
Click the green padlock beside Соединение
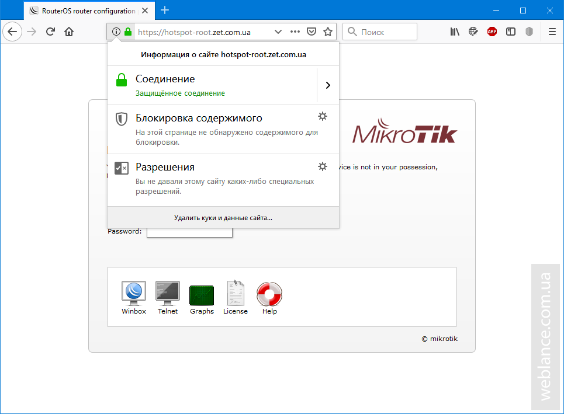[x=122, y=80]
